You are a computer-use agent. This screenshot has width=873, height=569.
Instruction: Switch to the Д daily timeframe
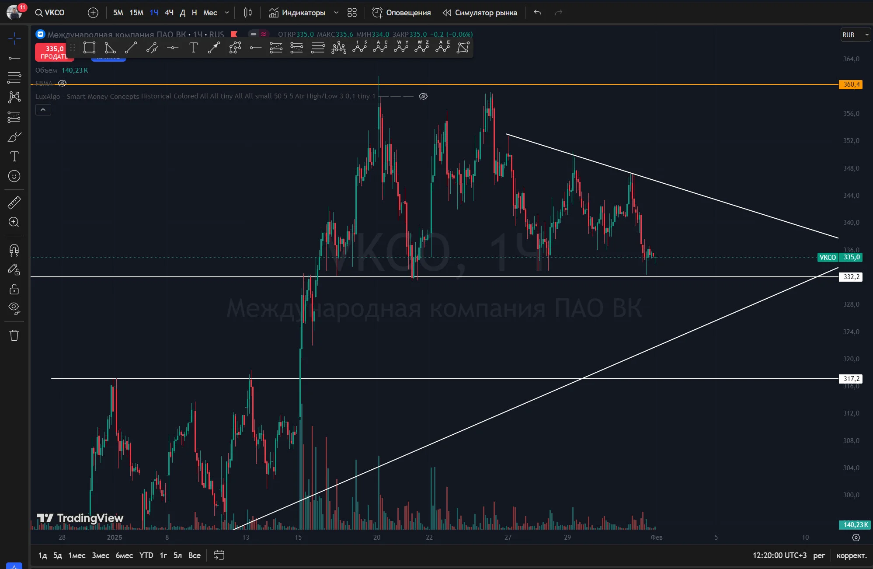[x=183, y=13]
